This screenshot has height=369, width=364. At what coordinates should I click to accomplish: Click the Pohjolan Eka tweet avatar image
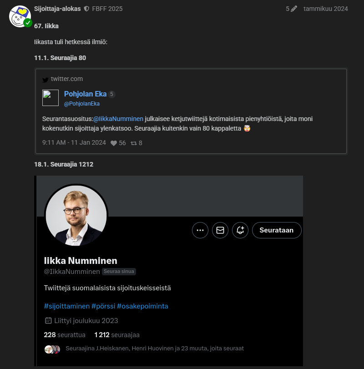pos(51,98)
